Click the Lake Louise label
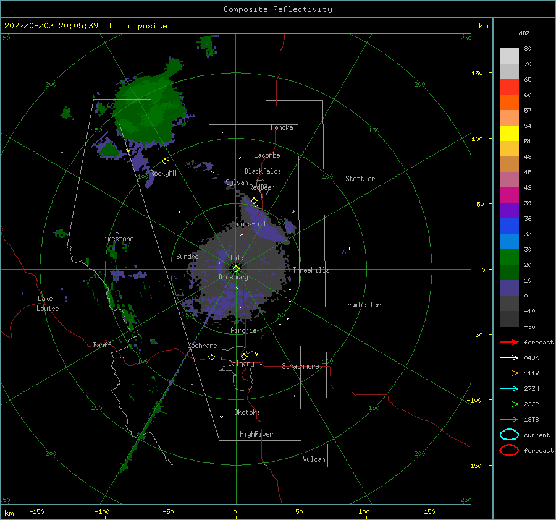The height and width of the screenshot is (520, 556). [x=48, y=304]
